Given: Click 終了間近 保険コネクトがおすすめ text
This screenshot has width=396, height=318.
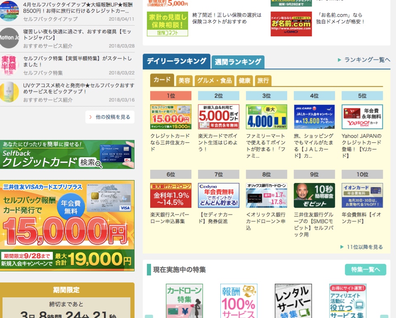Looking at the screenshot, I should pyautogui.click(x=227, y=18).
